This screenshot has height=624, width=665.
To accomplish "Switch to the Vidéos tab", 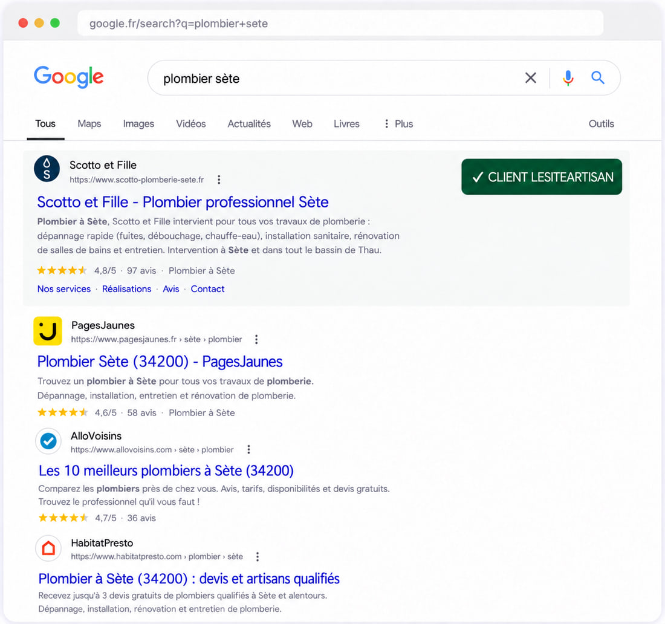I will click(x=191, y=124).
